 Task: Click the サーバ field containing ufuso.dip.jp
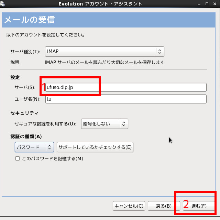[x=125, y=87]
